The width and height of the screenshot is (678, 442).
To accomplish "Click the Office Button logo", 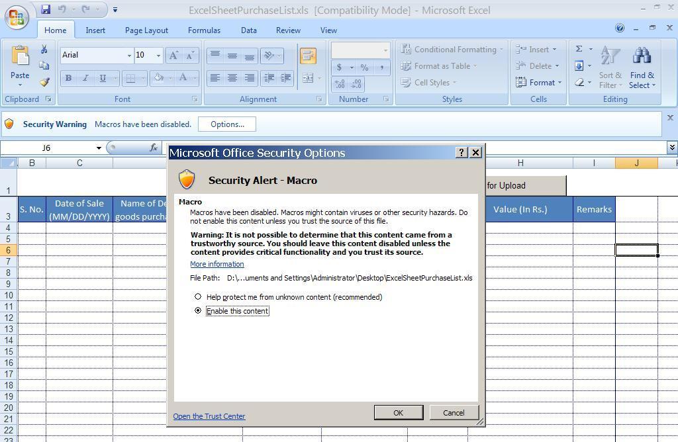I will pyautogui.click(x=17, y=17).
